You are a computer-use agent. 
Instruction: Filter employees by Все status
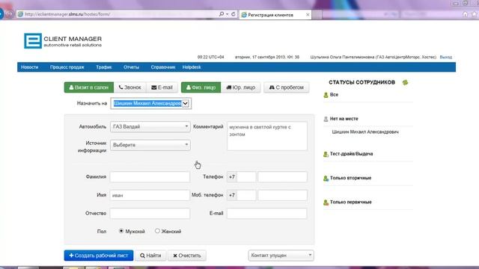pos(334,95)
